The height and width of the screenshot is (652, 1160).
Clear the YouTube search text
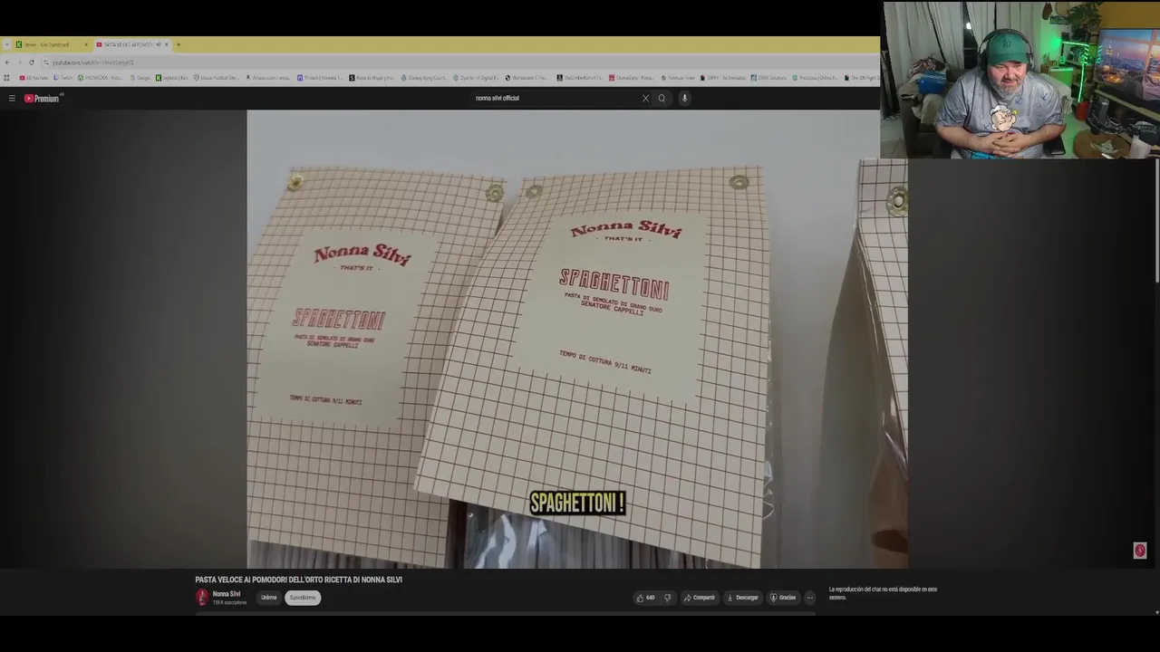pyautogui.click(x=645, y=98)
